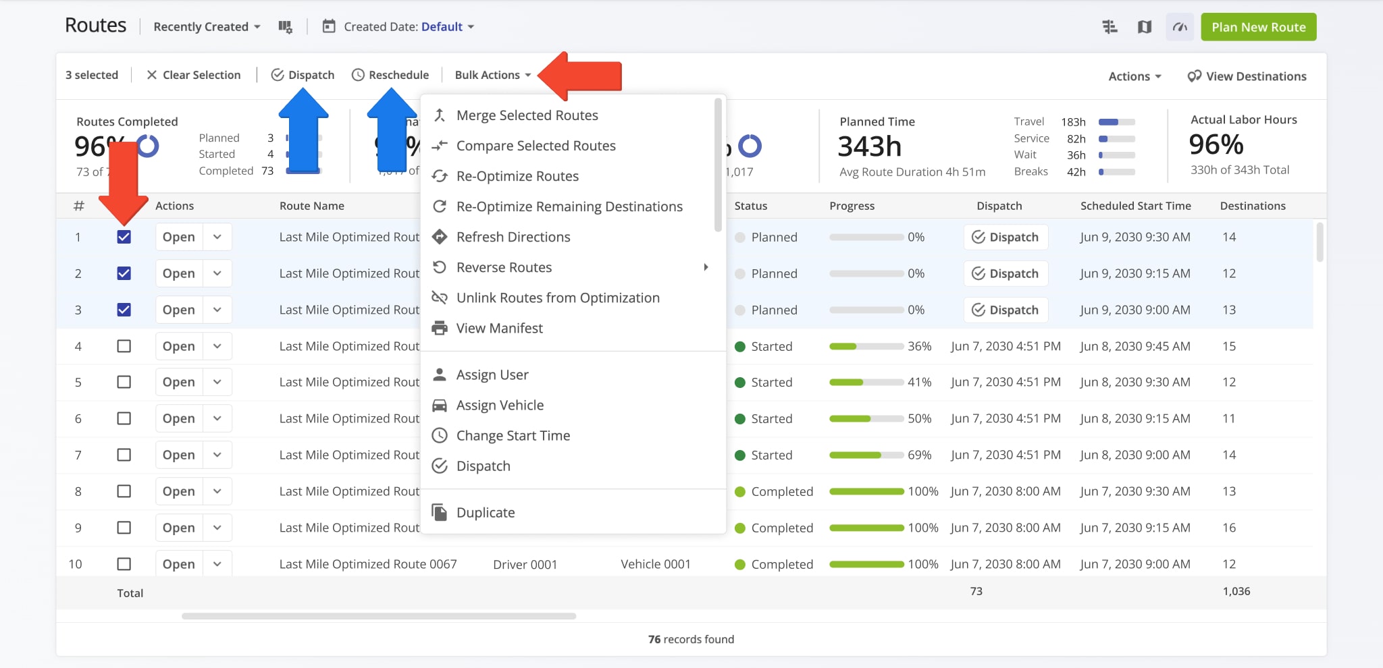Open the Bulk Actions dropdown
1383x668 pixels.
(x=491, y=75)
